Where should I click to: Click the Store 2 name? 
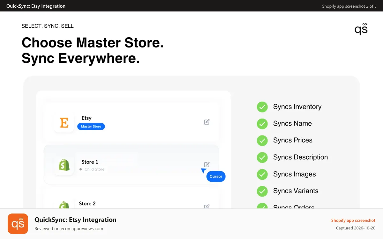(87, 203)
